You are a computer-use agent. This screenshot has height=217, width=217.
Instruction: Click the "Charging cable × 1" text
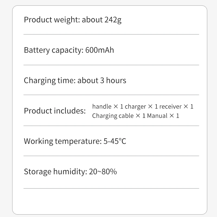point(119,116)
